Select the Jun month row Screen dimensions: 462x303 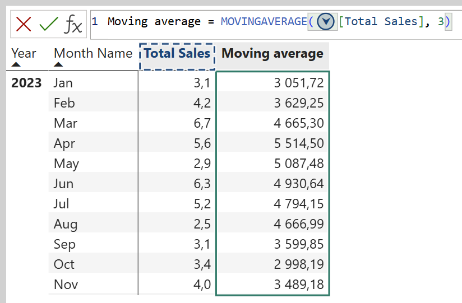[63, 184]
